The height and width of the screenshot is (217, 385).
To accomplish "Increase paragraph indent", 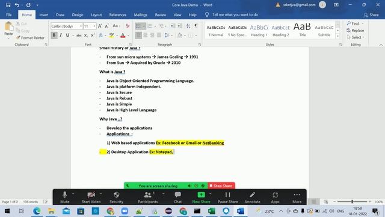I will [x=180, y=26].
